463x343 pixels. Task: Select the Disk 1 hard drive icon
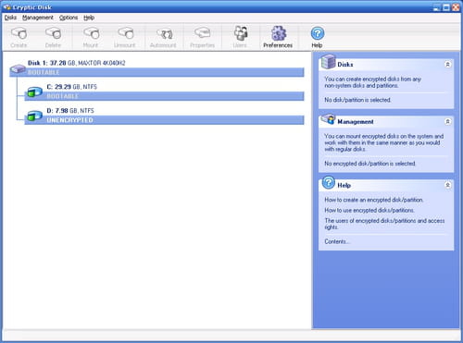(x=18, y=69)
